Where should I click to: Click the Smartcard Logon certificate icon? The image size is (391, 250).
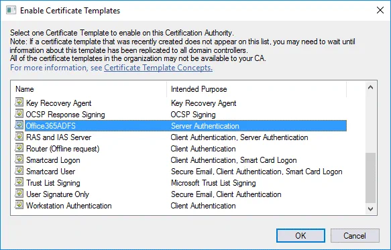tap(19, 160)
